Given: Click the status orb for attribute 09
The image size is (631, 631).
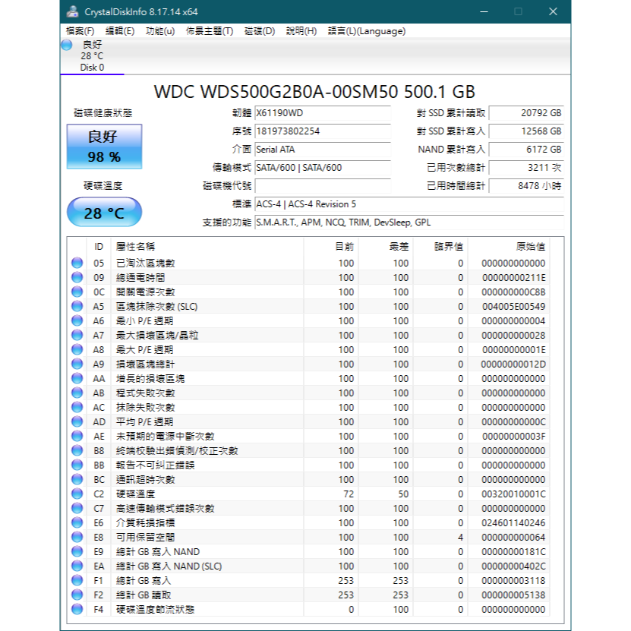Looking at the screenshot, I should [77, 277].
